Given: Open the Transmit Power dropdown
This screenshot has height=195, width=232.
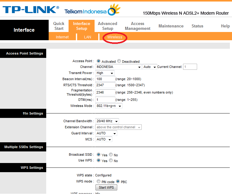Looking at the screenshot, I should pos(105,73).
